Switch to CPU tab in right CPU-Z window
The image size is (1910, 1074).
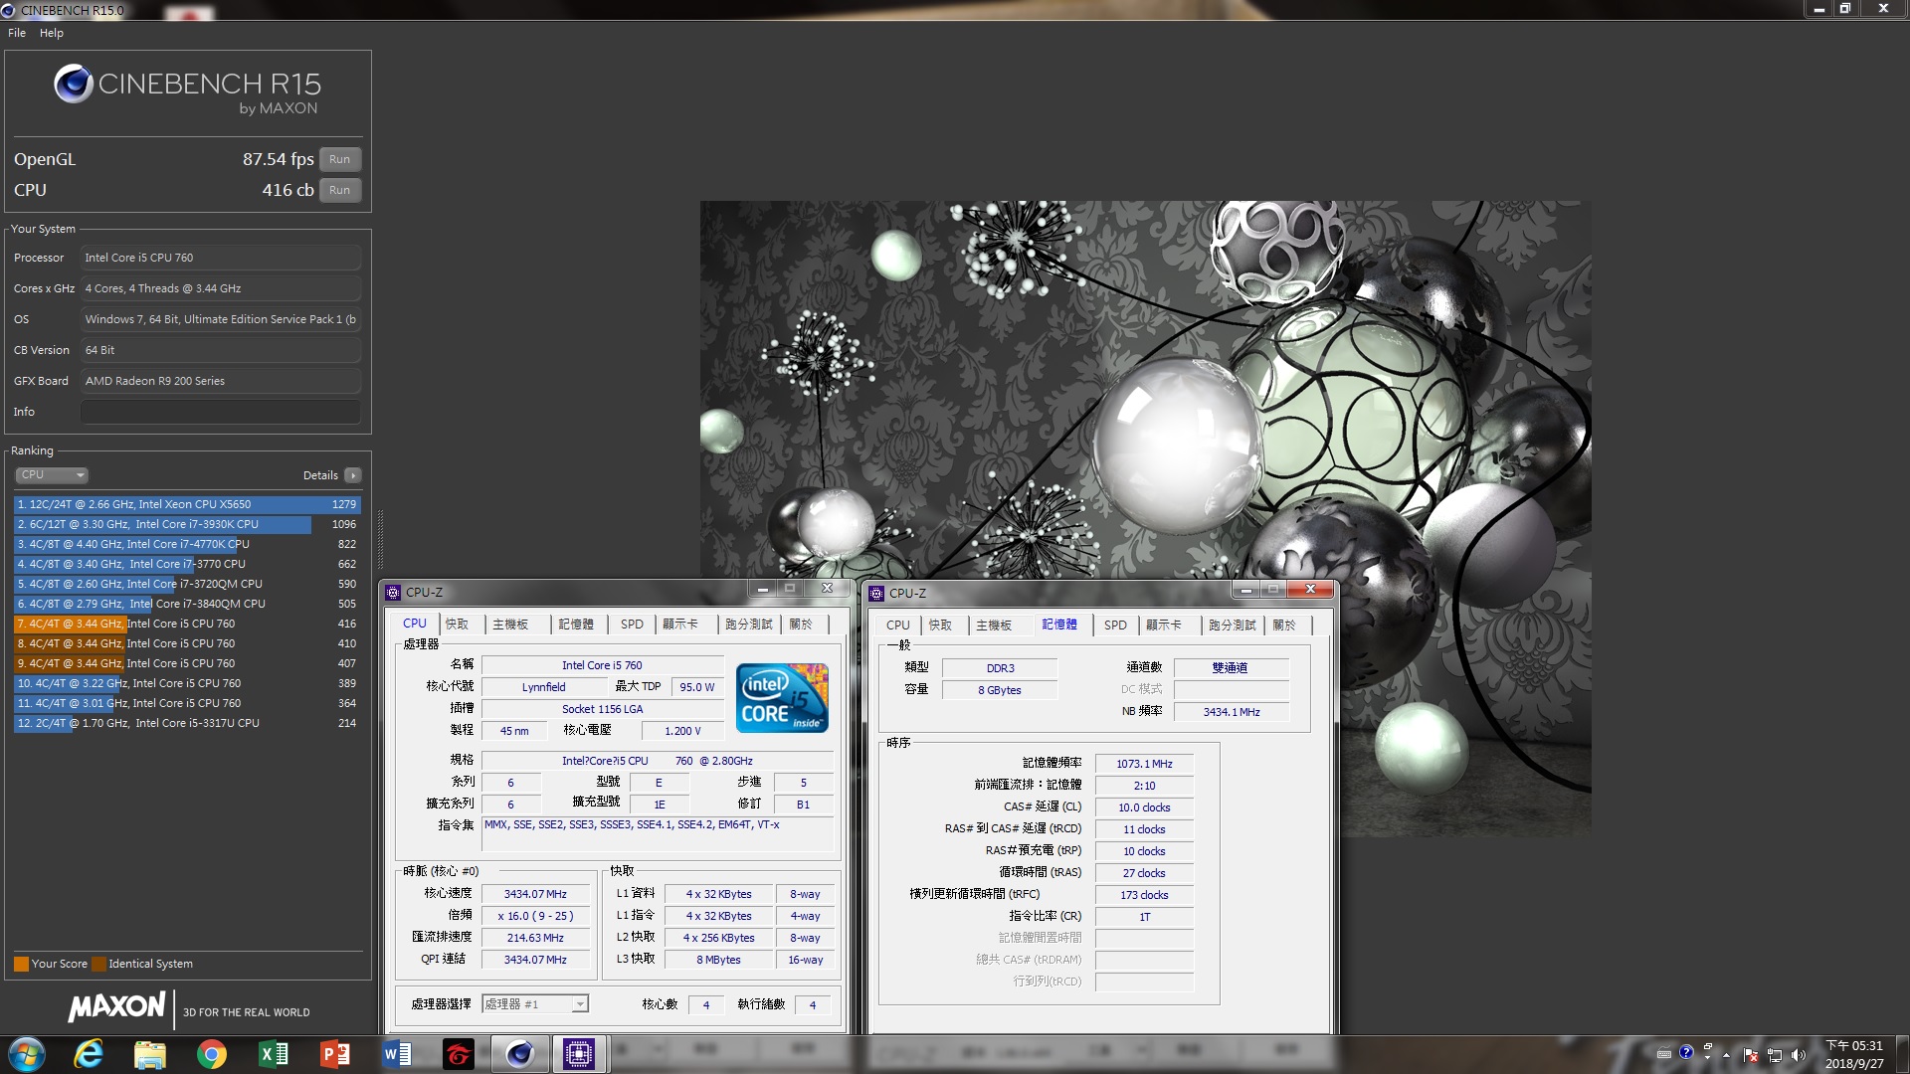(x=897, y=626)
